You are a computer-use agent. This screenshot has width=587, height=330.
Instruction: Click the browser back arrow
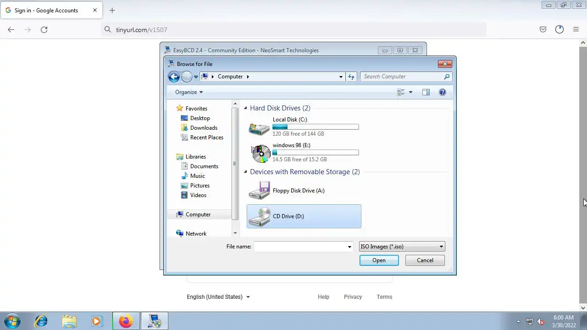(x=11, y=29)
